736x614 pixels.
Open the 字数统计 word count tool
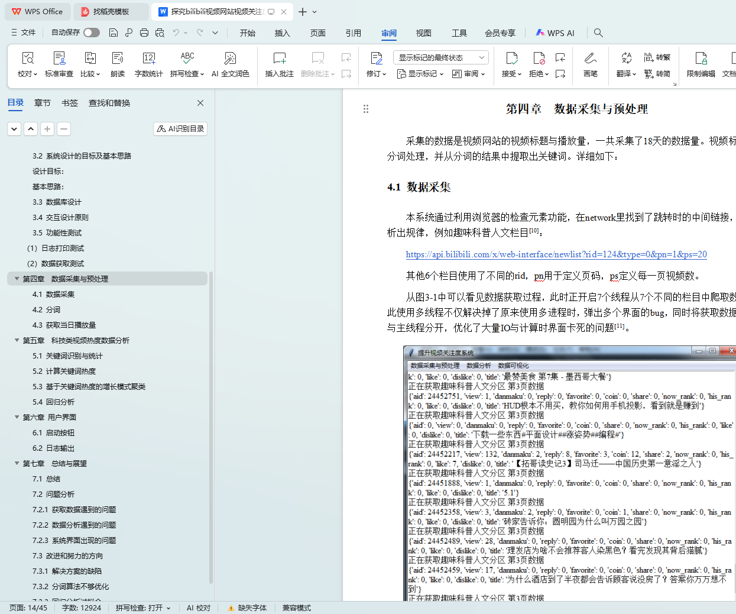(x=148, y=59)
